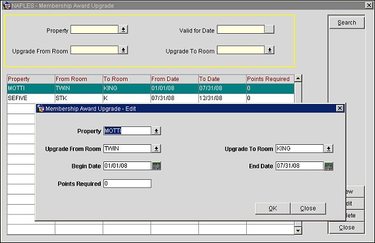Click the NAPLES window title icon
Screen dimensions: 375x243
pyautogui.click(x=8, y=6)
